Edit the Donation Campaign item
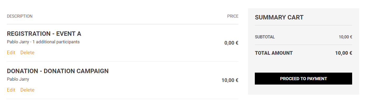366x104 pixels. pos(11,90)
